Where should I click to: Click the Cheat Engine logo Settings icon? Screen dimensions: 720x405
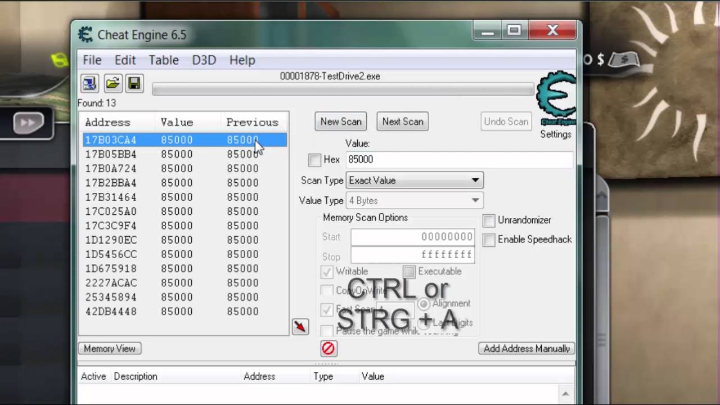(x=556, y=98)
